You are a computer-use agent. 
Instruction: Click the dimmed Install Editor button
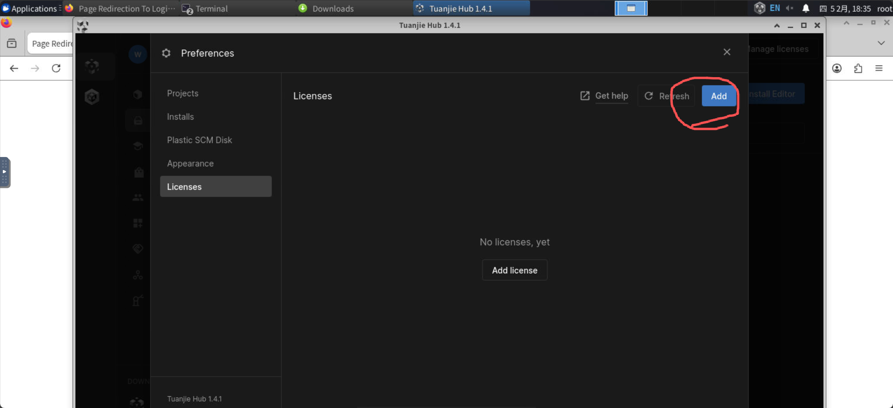pyautogui.click(x=777, y=94)
